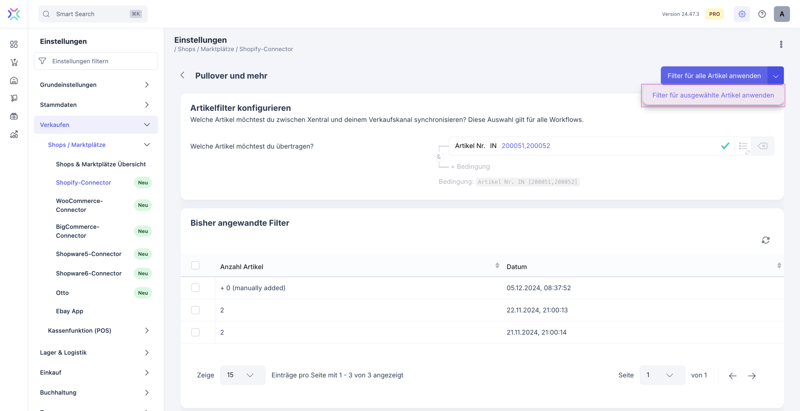
Task: Click the back arrow next to Pullover und mehr
Action: 182,75
